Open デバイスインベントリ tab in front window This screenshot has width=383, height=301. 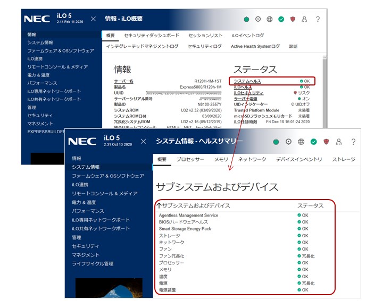[x=299, y=159]
